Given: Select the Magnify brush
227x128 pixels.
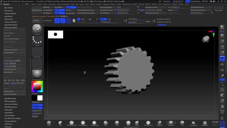Looking at the screenshot, I should point(160,123).
